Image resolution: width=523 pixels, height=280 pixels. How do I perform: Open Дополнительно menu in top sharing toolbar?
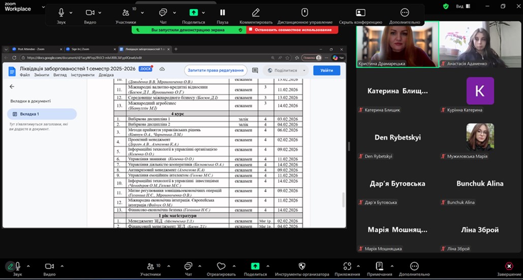coord(405,13)
